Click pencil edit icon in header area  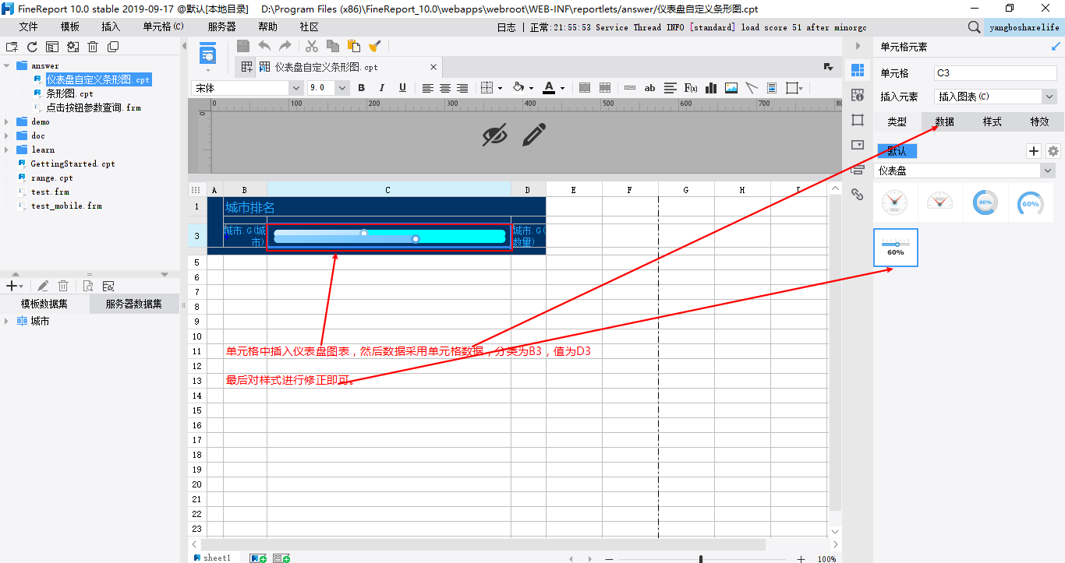pos(533,135)
